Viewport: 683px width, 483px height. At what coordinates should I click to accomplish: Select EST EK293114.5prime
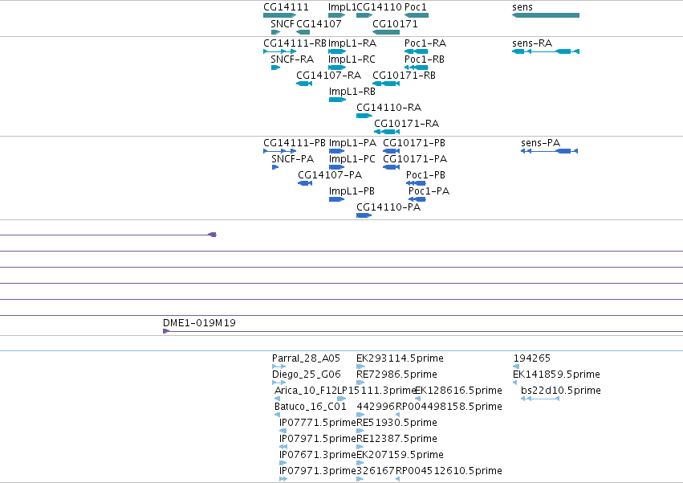click(360, 367)
